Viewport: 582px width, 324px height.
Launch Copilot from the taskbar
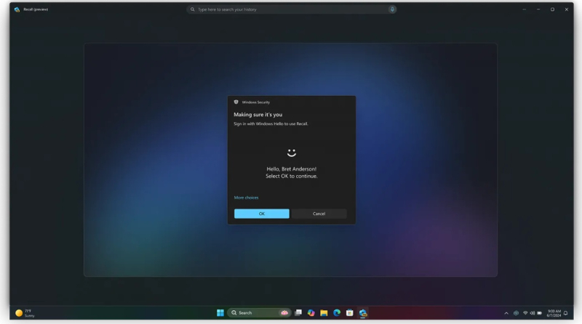tap(311, 313)
